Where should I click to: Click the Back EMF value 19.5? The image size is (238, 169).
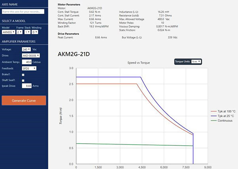click(x=92, y=27)
